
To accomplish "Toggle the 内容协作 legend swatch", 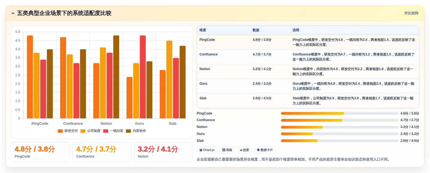I will pyautogui.click(x=128, y=131).
